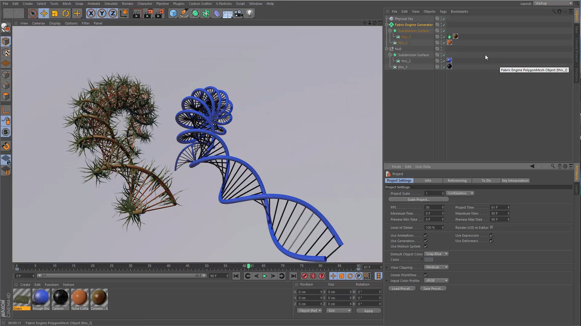Activate the Scale tool
The image size is (581, 326).
click(x=55, y=13)
